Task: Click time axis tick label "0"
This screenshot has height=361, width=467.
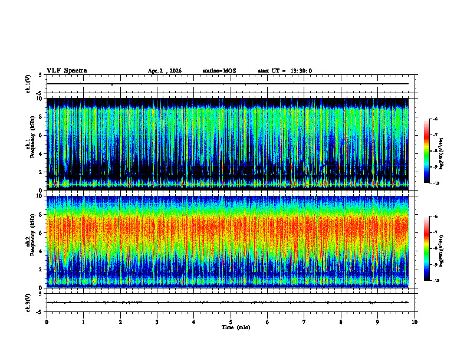Action: coord(47,322)
